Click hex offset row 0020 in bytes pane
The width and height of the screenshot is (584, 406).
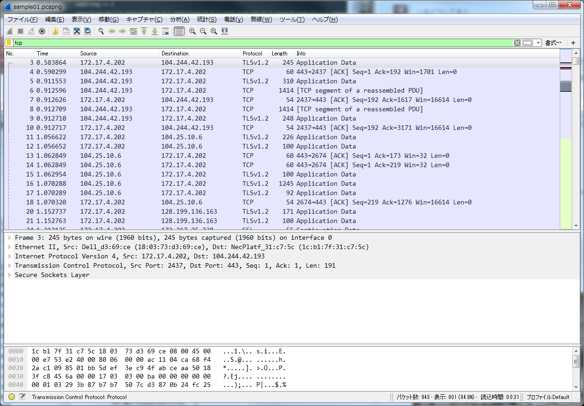click(16, 368)
